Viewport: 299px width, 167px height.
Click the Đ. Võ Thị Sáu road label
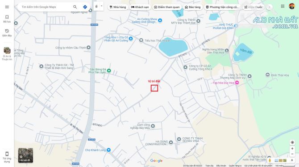click(x=77, y=129)
